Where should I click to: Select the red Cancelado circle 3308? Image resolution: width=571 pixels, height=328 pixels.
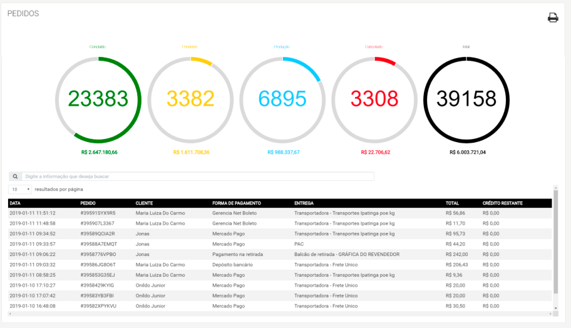pos(374,100)
